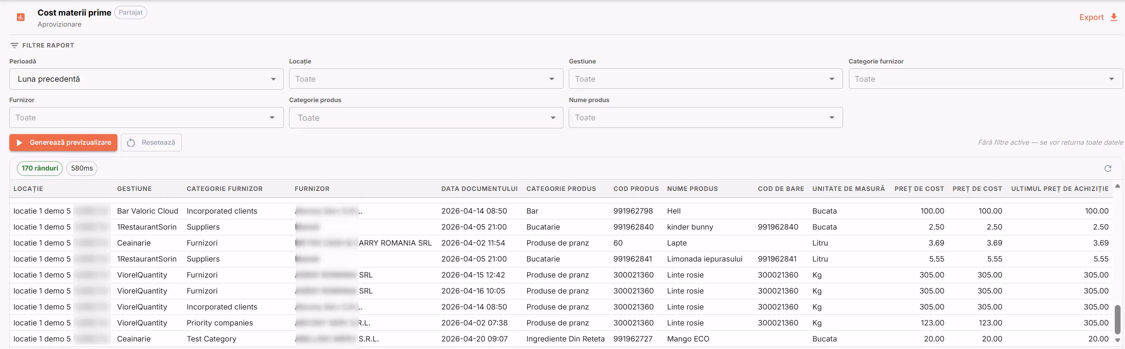Click the scroll up arrow of the table
Viewport: 1125px width, 349px height.
coord(1117,186)
